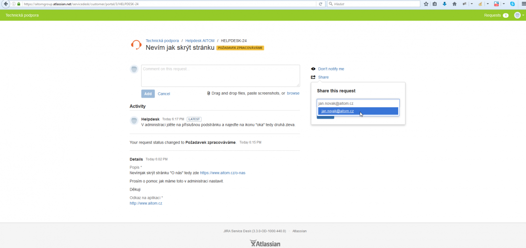526x248 pixels.
Task: Click the Add comment button
Action: click(148, 94)
